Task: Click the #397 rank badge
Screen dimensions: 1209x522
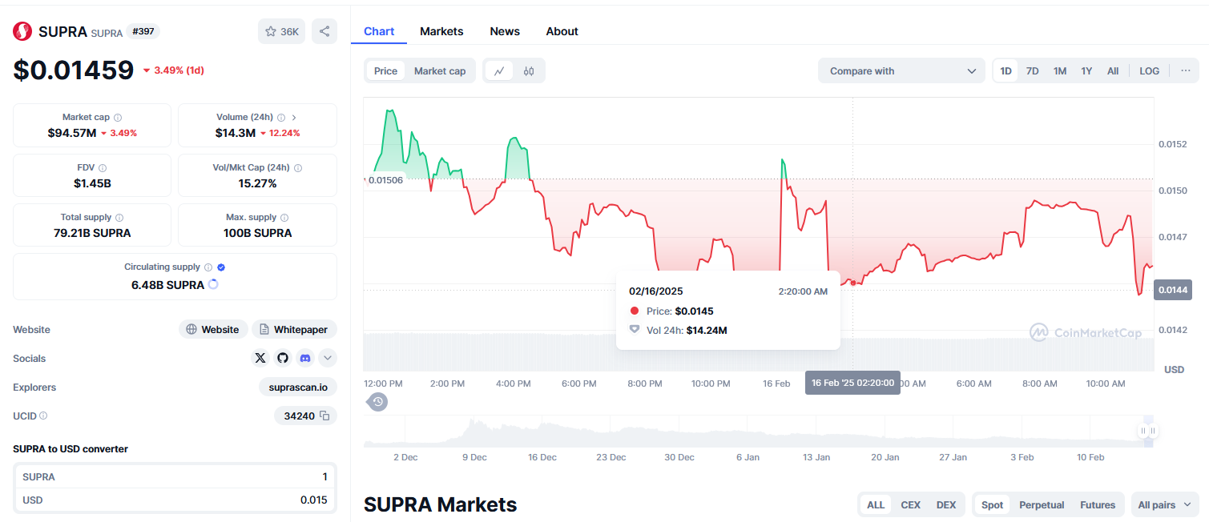Action: pos(144,31)
